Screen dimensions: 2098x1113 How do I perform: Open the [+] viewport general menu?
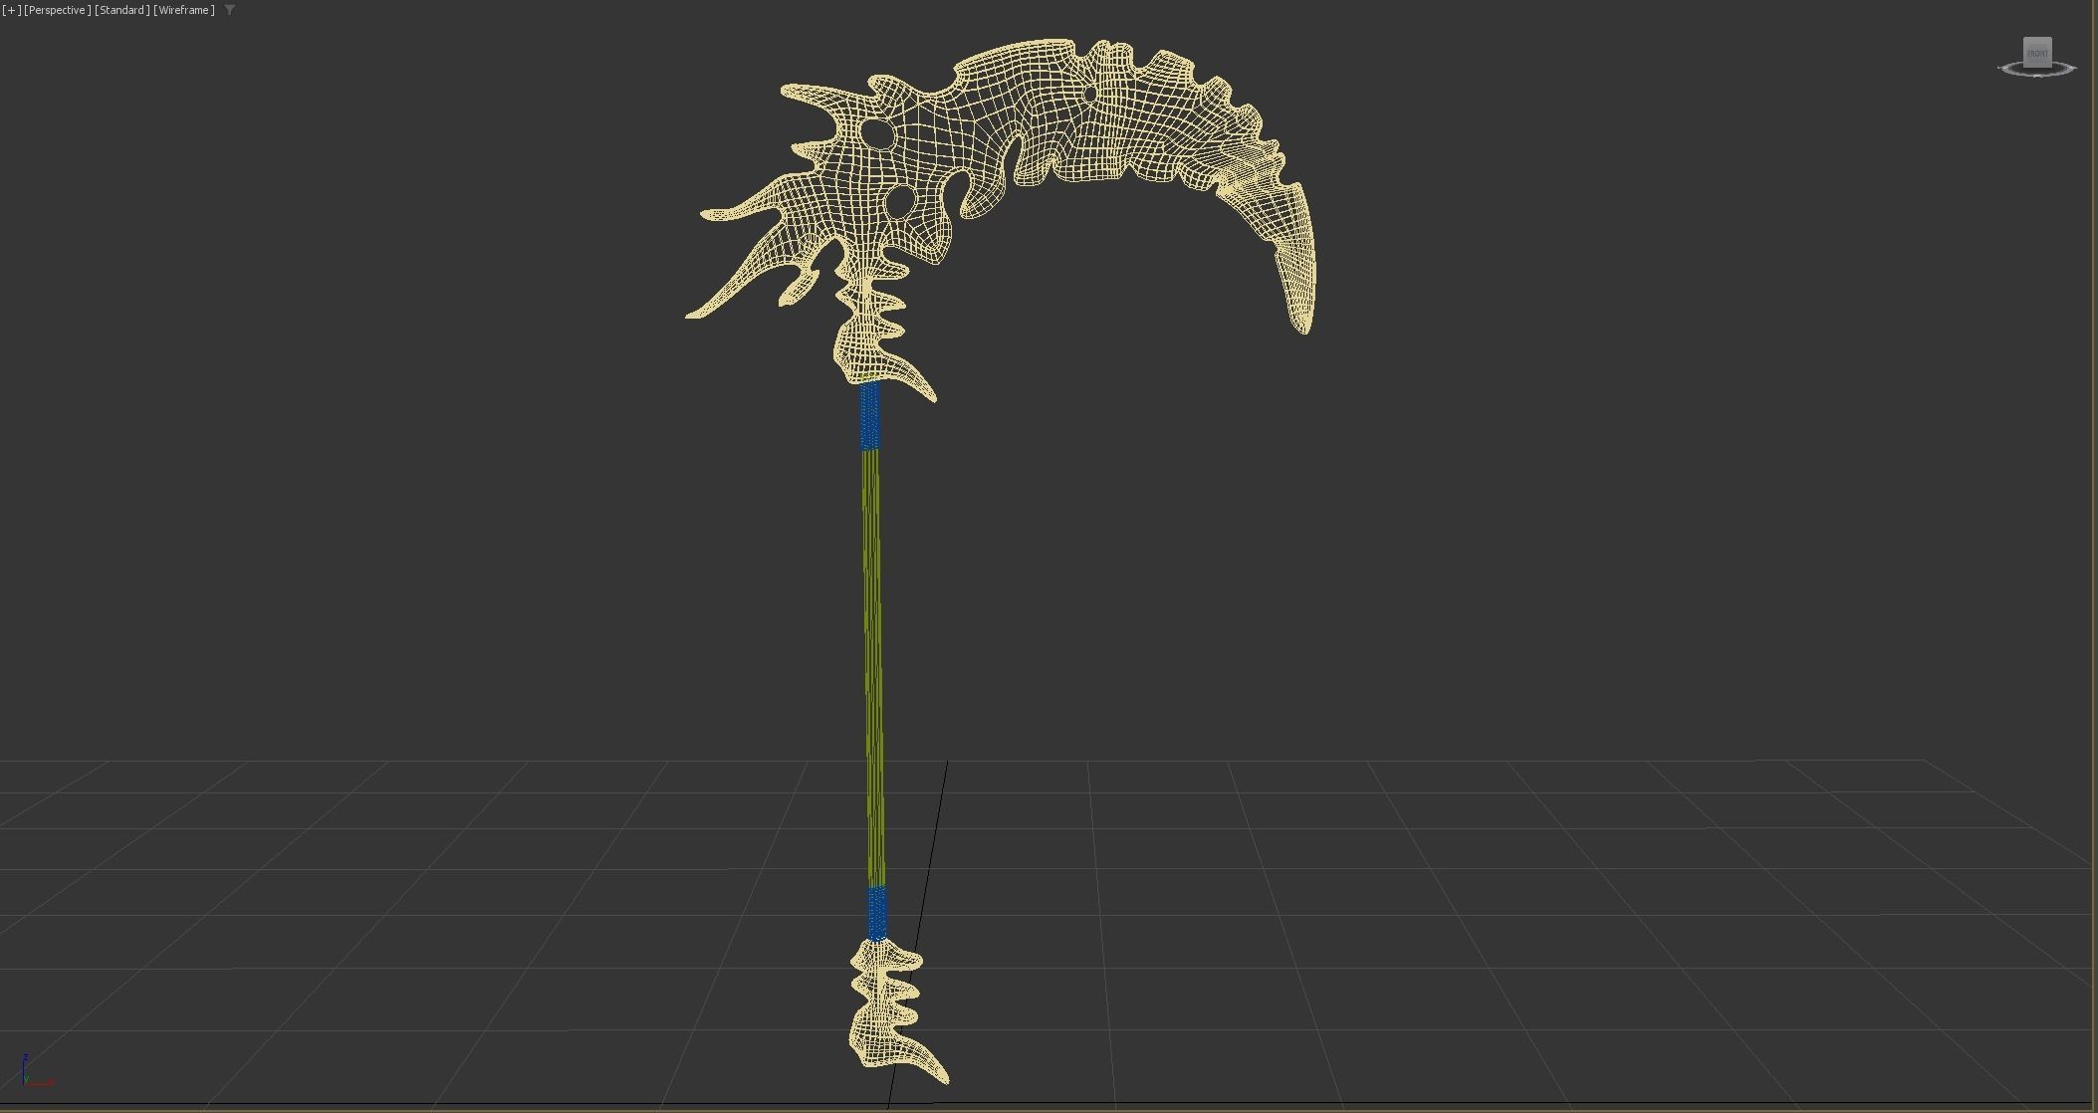pyautogui.click(x=12, y=10)
